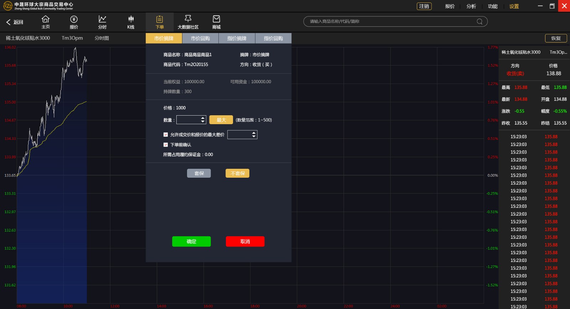Select the 分时图 chart label
This screenshot has height=309, width=570.
(x=102, y=38)
